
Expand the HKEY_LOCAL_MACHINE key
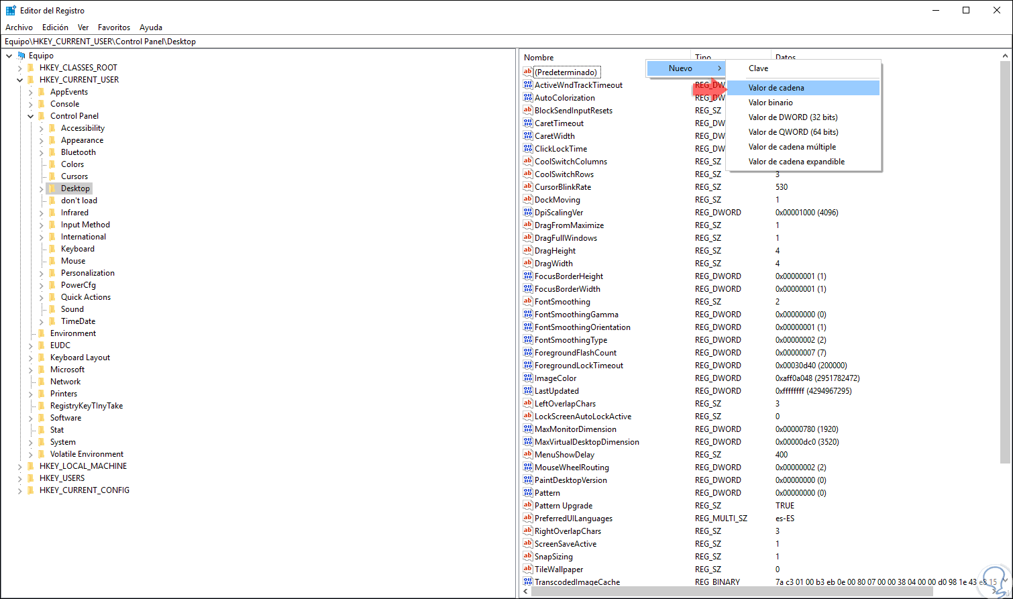(x=19, y=466)
